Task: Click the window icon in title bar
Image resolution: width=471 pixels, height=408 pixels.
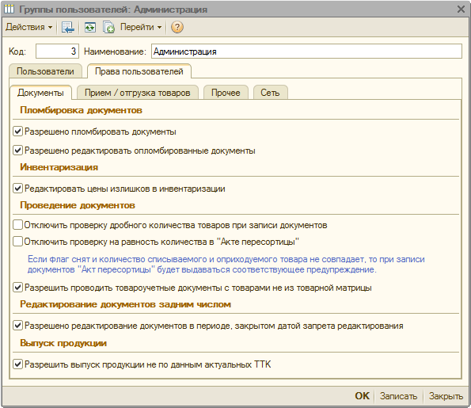Action: pos(9,10)
